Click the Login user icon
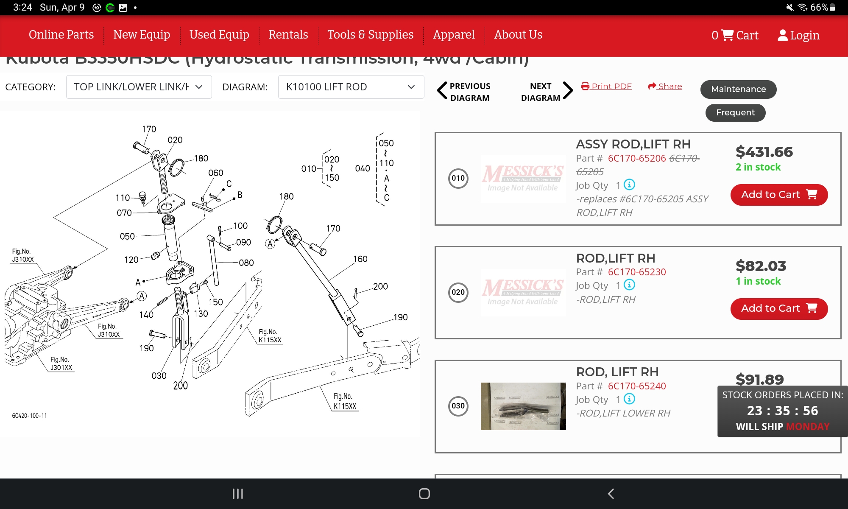Image resolution: width=848 pixels, height=509 pixels. (x=782, y=35)
